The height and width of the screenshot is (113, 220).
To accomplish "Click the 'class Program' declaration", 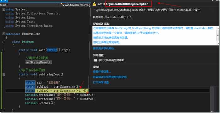I will coord(23,42).
